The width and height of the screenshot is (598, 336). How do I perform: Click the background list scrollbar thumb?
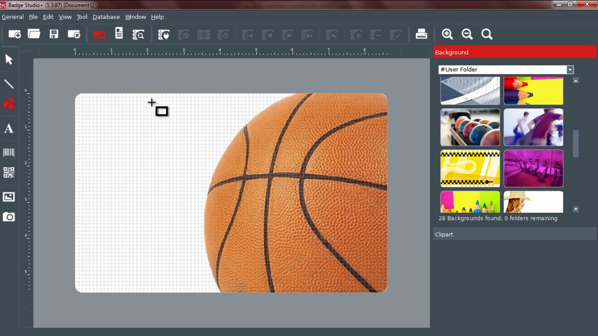coord(576,144)
